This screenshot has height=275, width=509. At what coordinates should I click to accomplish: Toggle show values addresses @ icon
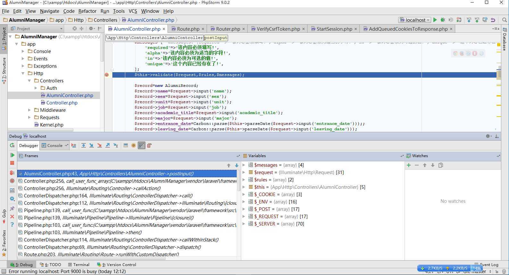[x=134, y=145]
